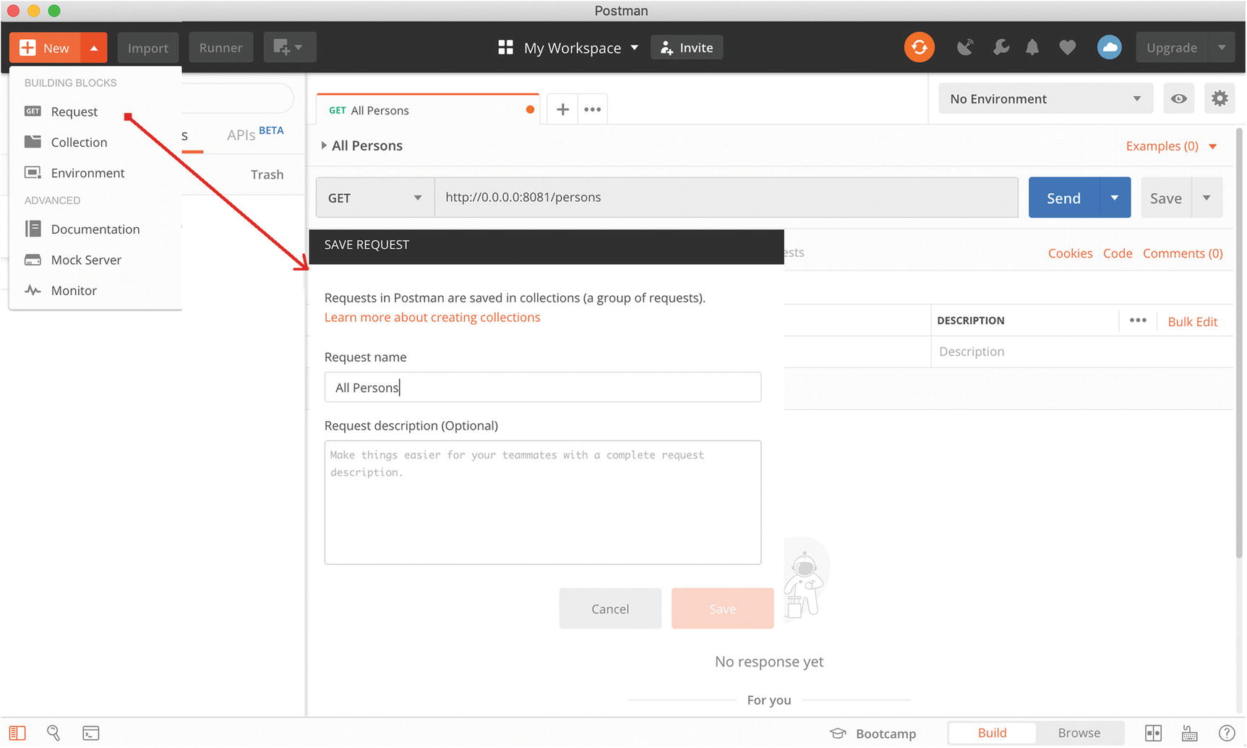Open the No Environment dropdown
This screenshot has height=748, width=1247.
click(x=1045, y=99)
